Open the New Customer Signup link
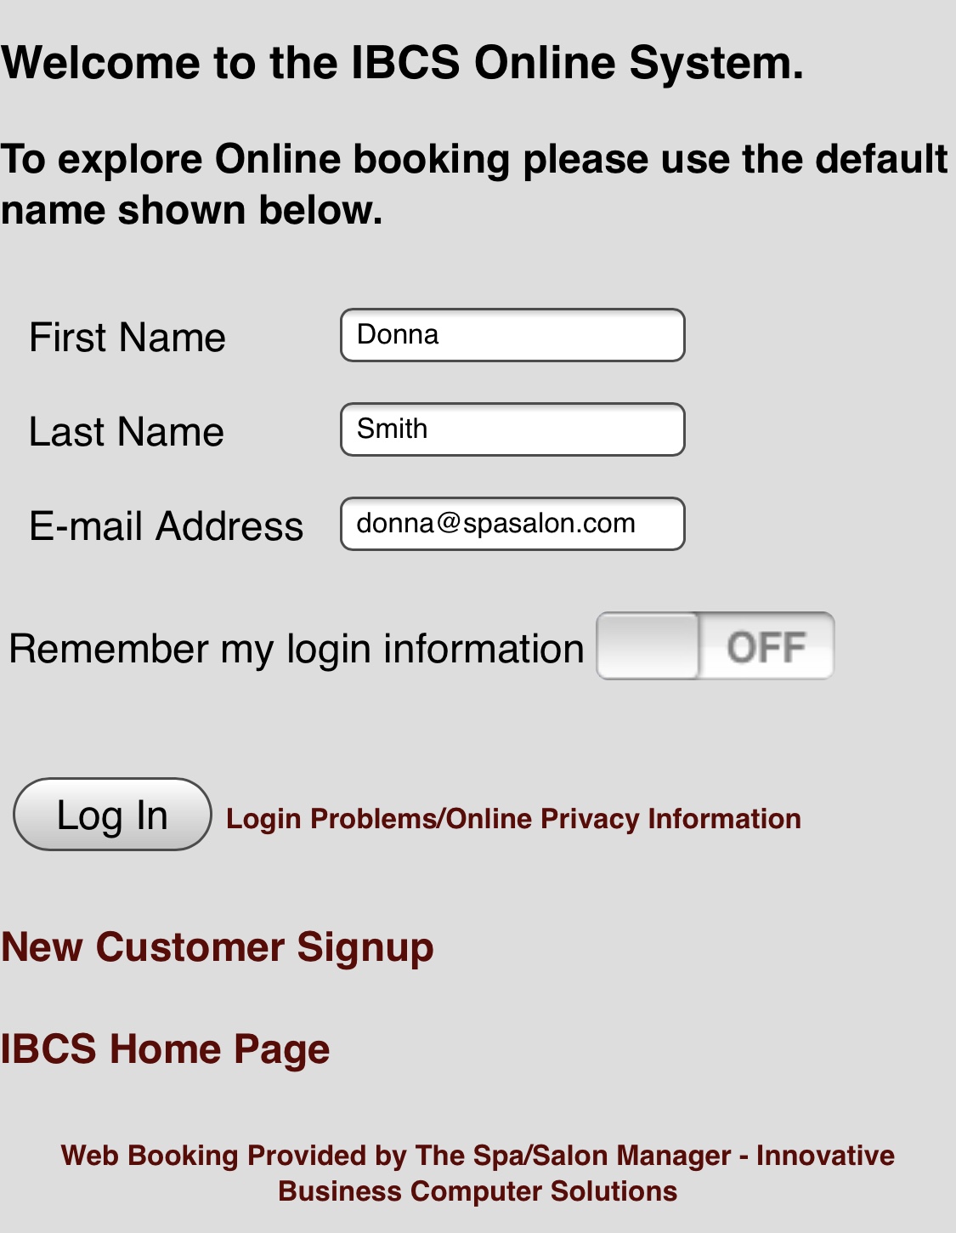 (218, 947)
